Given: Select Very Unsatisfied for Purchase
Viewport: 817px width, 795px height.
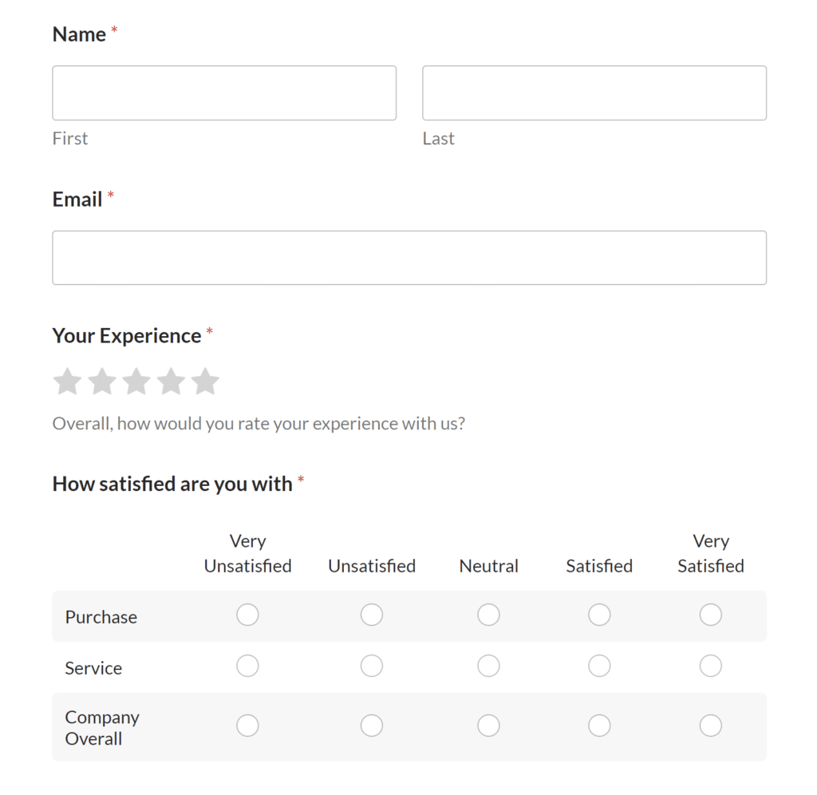Looking at the screenshot, I should click(x=247, y=615).
